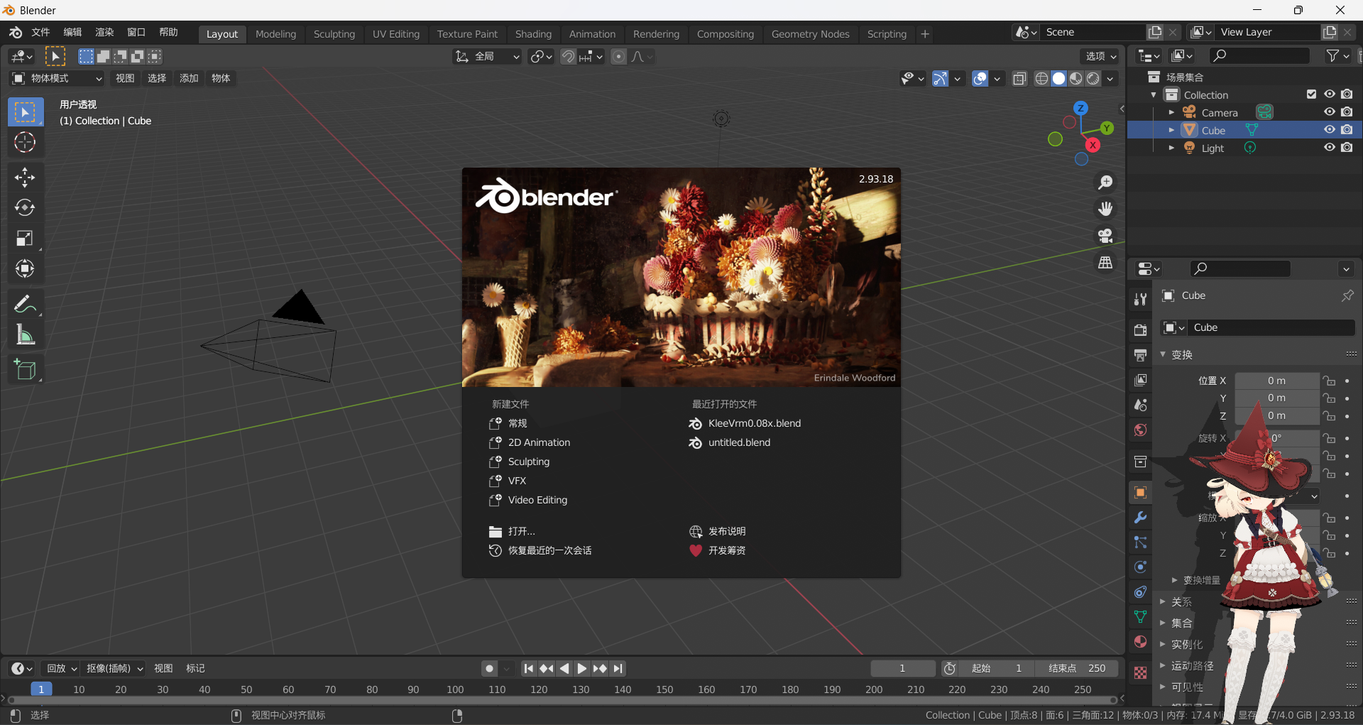The height and width of the screenshot is (725, 1363).
Task: Select the Scale tool
Action: (x=25, y=238)
